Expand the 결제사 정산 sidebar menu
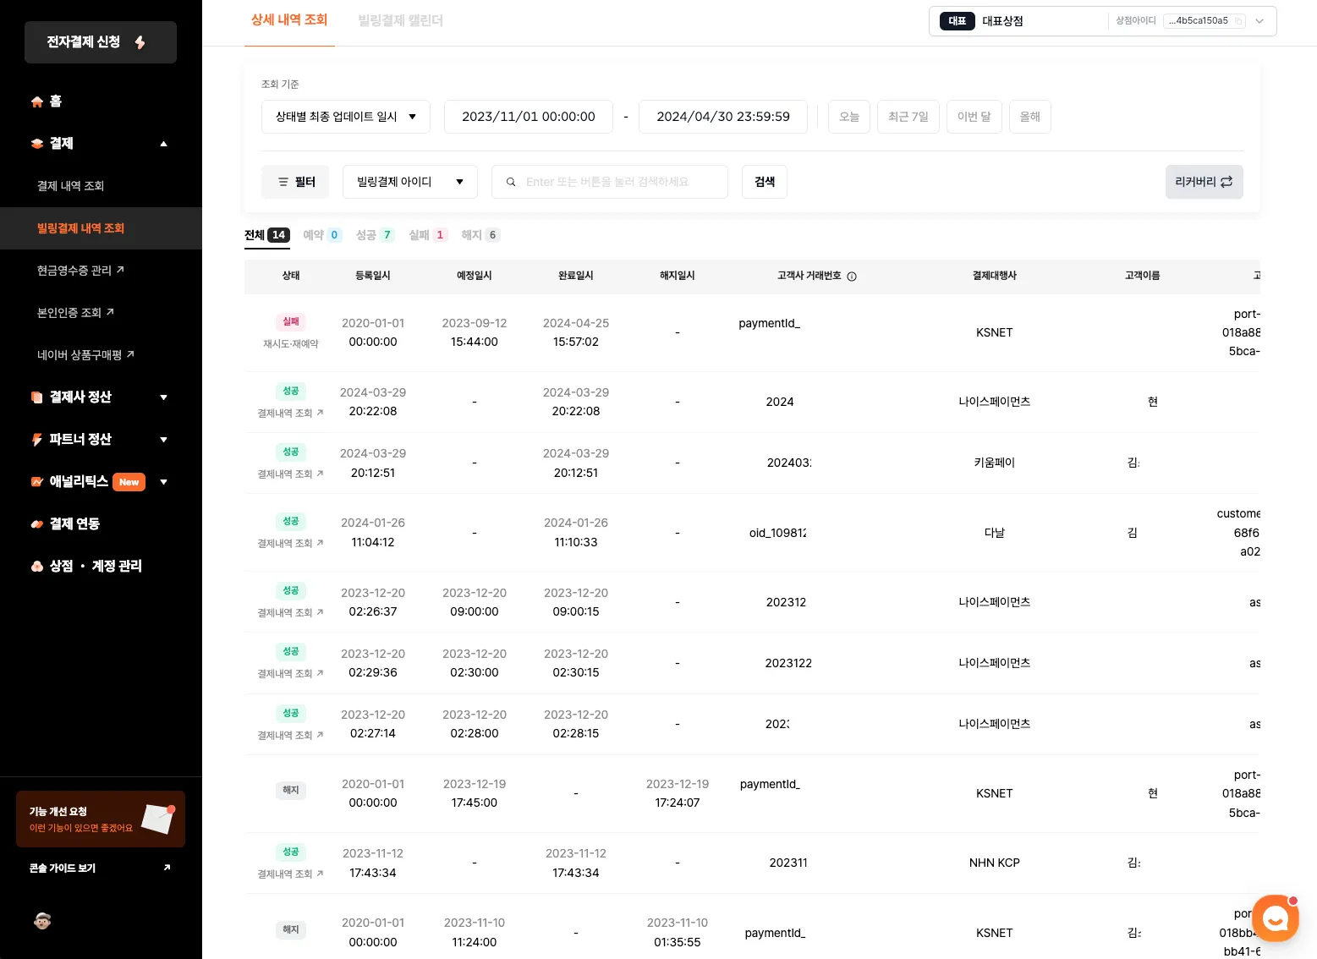The image size is (1317, 959). click(163, 397)
